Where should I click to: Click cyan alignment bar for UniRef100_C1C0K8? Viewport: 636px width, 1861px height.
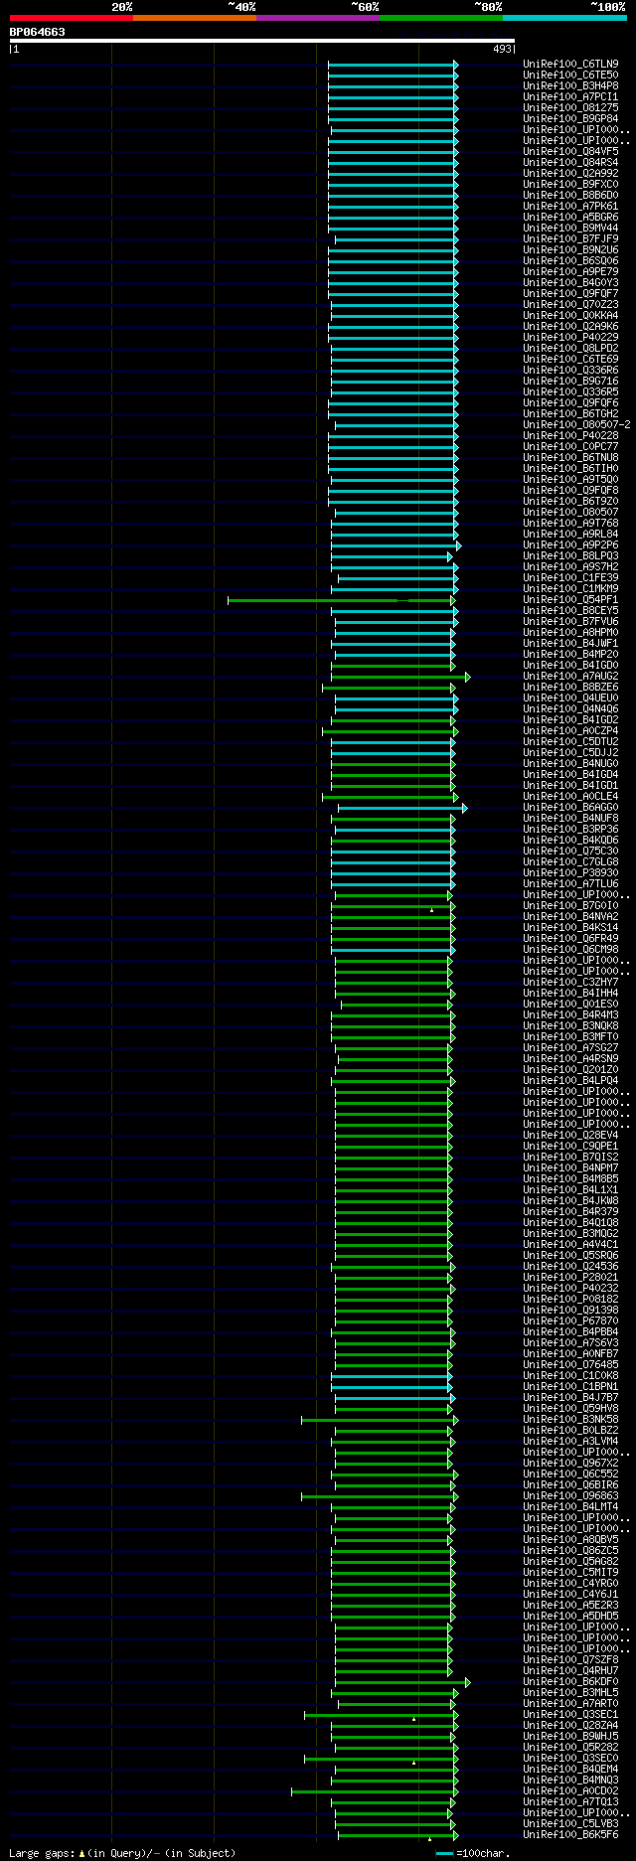click(392, 1376)
